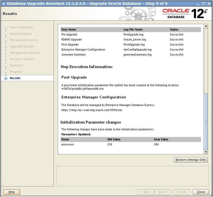
Task: Click the Management Options step
Action: pyautogui.click(x=25, y=53)
